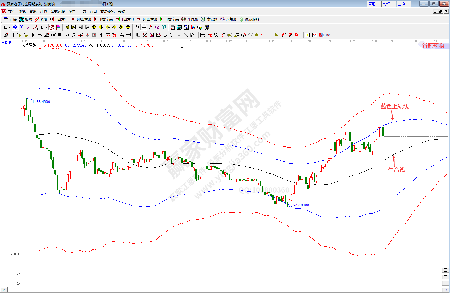Step forward with the black right arrow
Image resolution: width=450 pixels, height=293 pixels.
(87, 27)
